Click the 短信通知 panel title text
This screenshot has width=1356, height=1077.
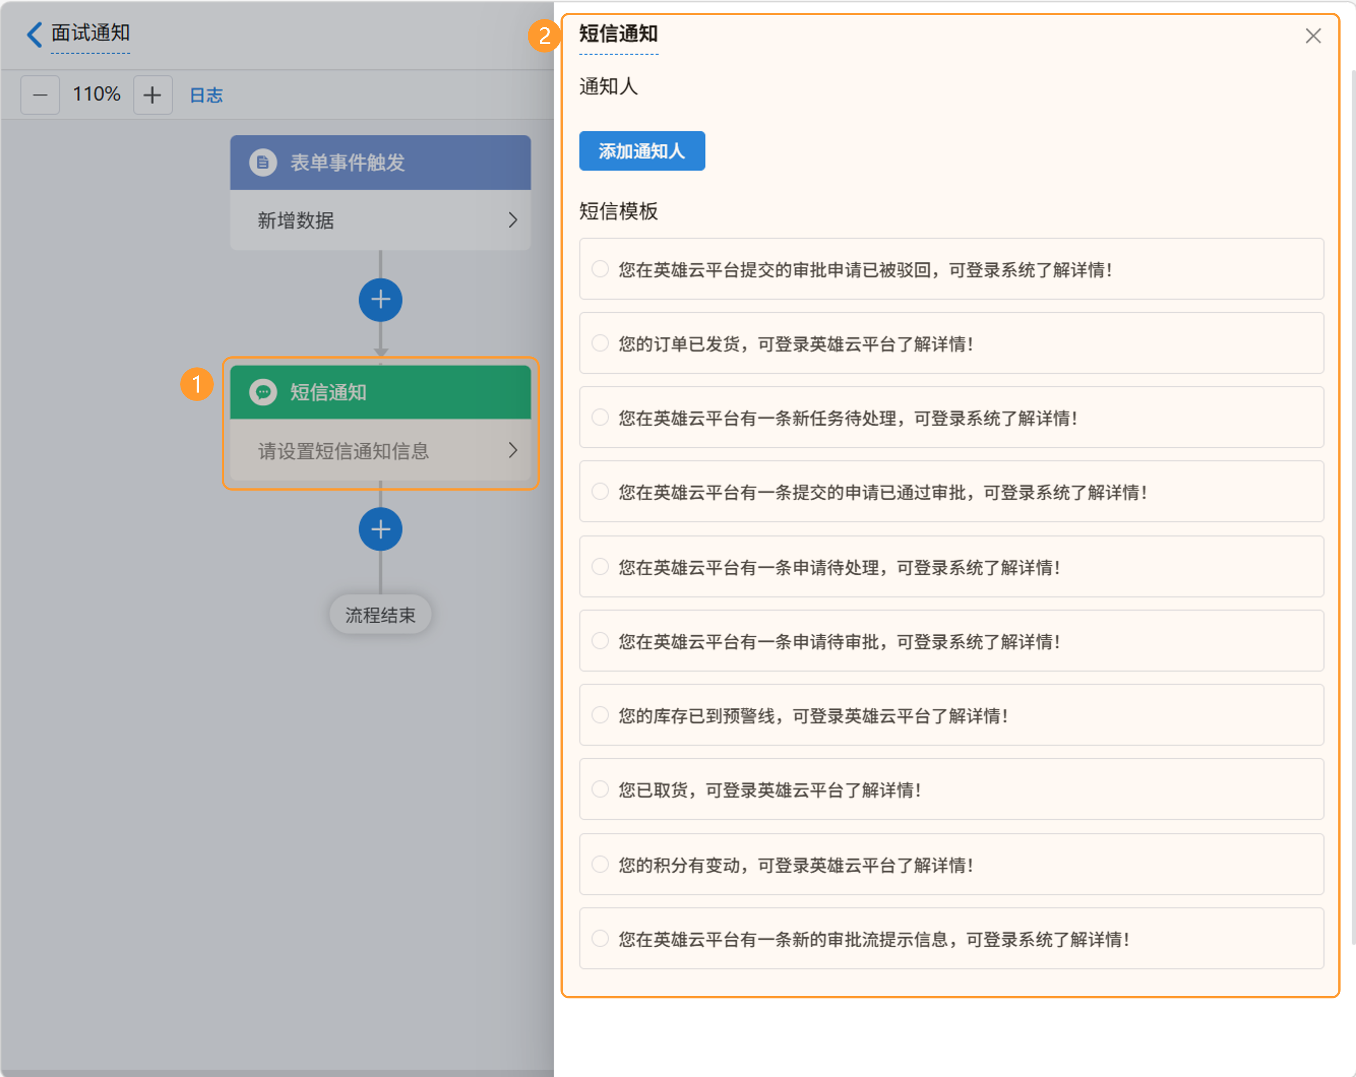[x=618, y=34]
